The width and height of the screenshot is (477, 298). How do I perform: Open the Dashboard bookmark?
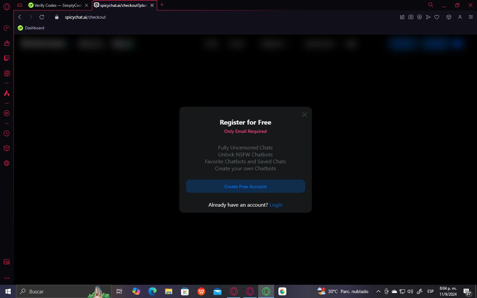[31, 28]
